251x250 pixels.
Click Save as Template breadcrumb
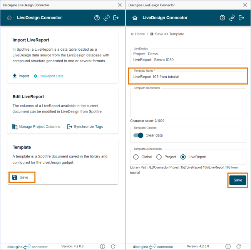167,34
